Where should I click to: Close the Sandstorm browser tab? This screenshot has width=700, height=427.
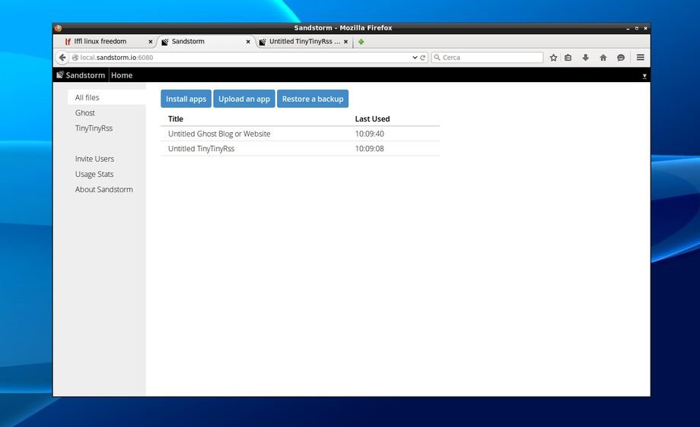(248, 42)
